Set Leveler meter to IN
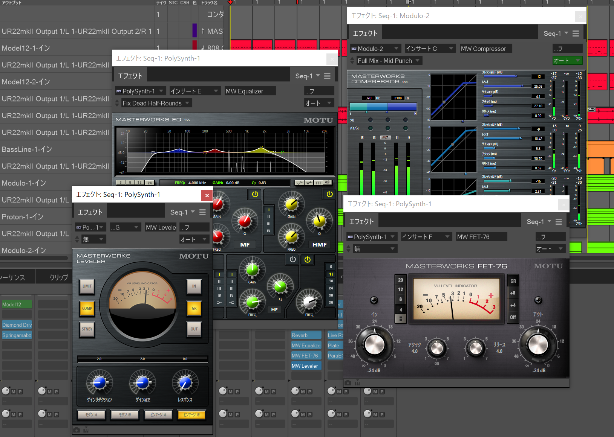The width and height of the screenshot is (614, 437). tap(194, 286)
